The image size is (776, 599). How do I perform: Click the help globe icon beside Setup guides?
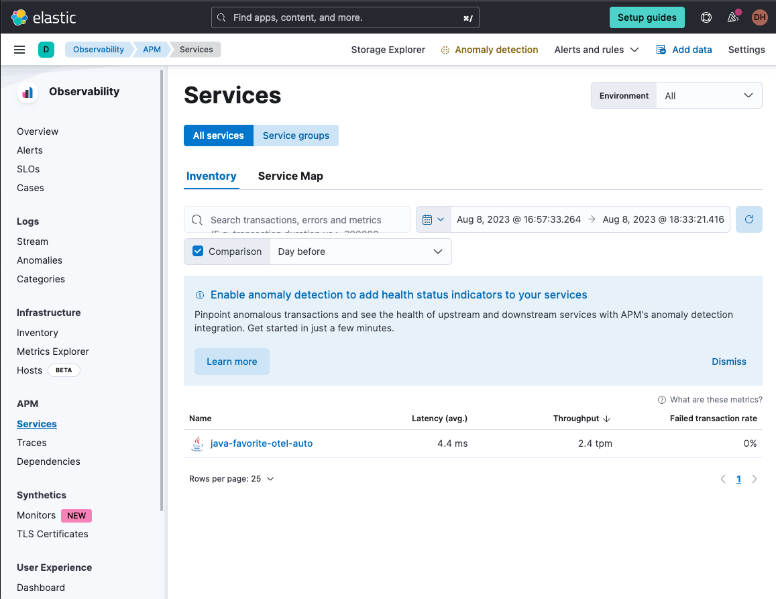pos(706,17)
